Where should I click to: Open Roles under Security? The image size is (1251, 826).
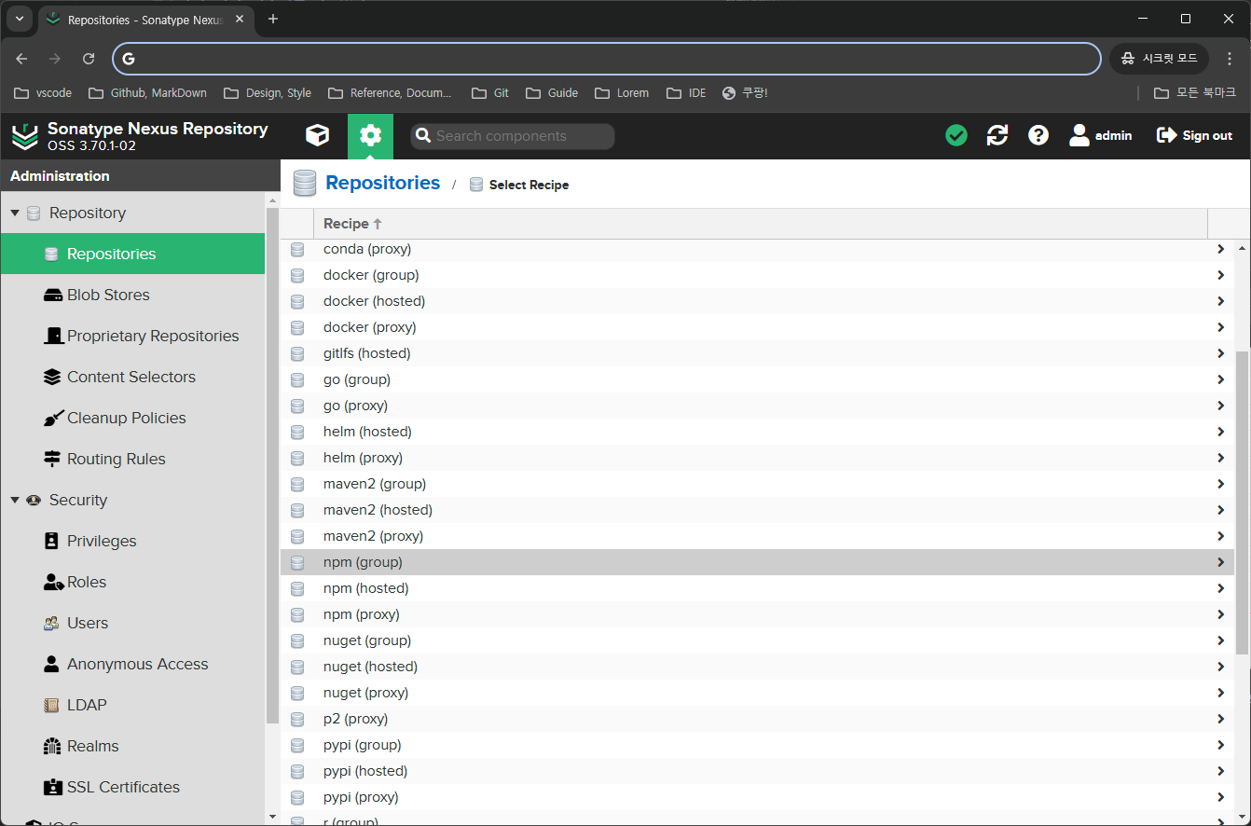tap(132, 582)
